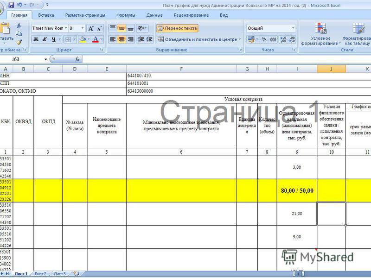The height and width of the screenshot is (278, 371).
Task: Toggle Bold formatting (Ж)
Action: point(36,39)
